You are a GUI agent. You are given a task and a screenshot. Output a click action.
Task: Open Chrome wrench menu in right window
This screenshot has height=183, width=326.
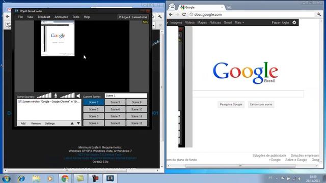pos(319,14)
